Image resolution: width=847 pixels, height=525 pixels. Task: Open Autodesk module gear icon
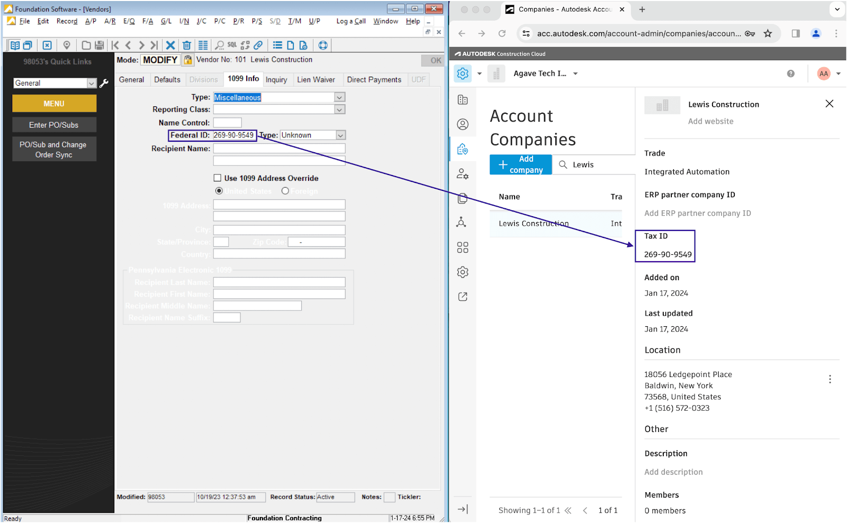(463, 73)
